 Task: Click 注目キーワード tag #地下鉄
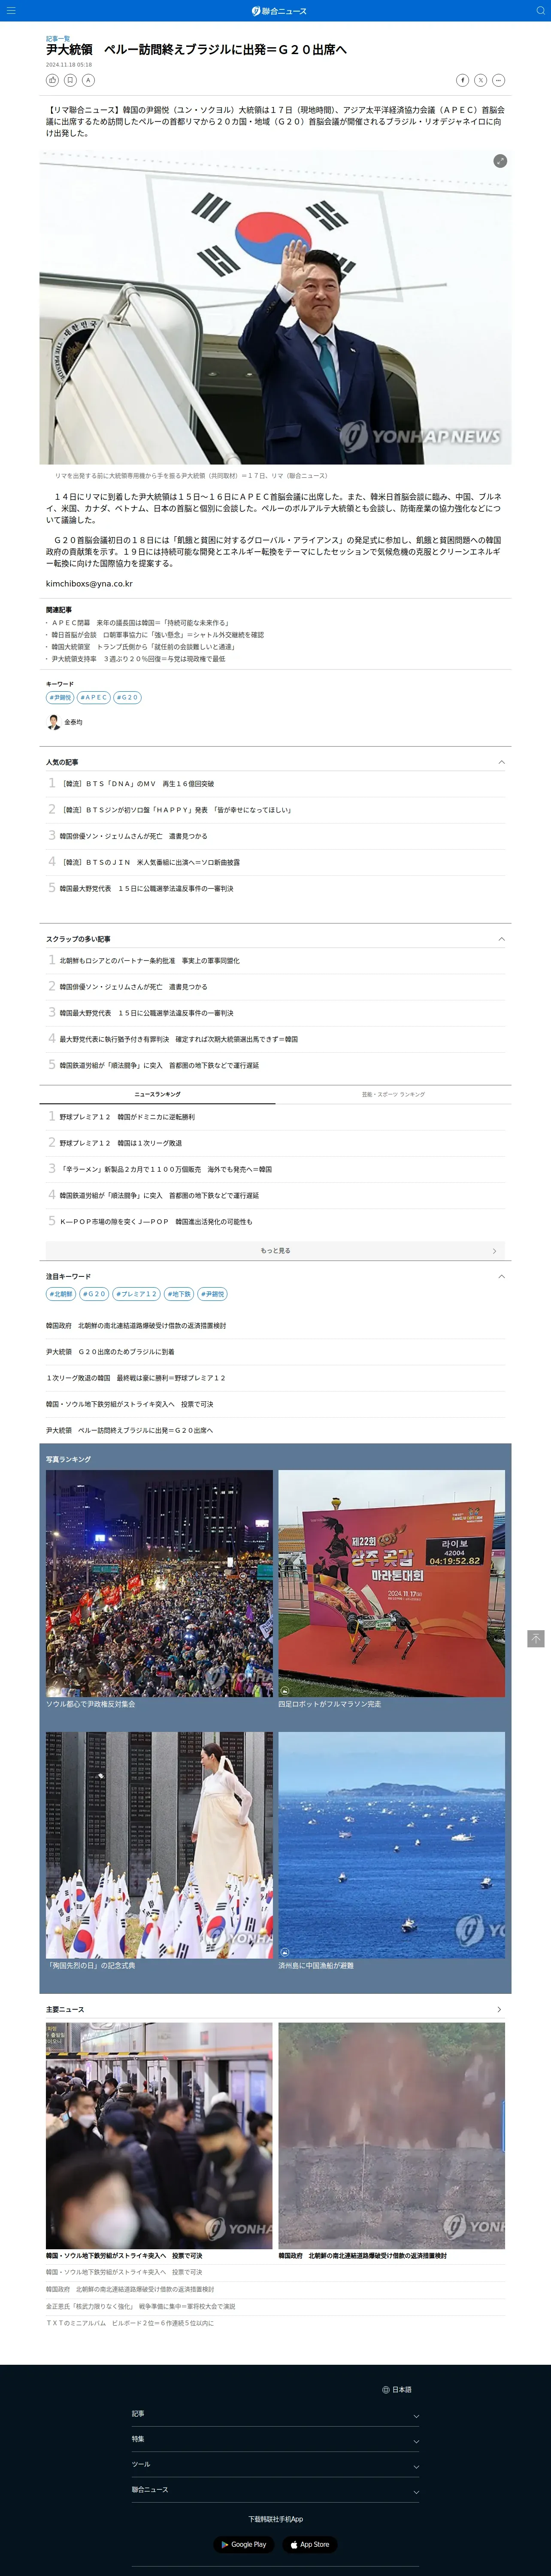click(x=179, y=1294)
